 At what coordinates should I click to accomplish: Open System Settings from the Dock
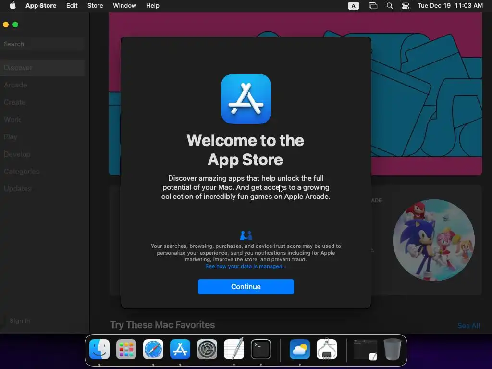pyautogui.click(x=207, y=349)
